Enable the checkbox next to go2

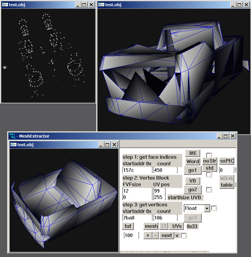tap(209, 189)
